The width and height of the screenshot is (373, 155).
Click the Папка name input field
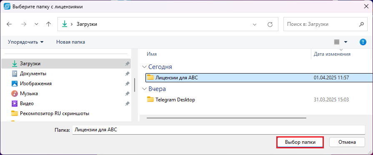coord(219,130)
